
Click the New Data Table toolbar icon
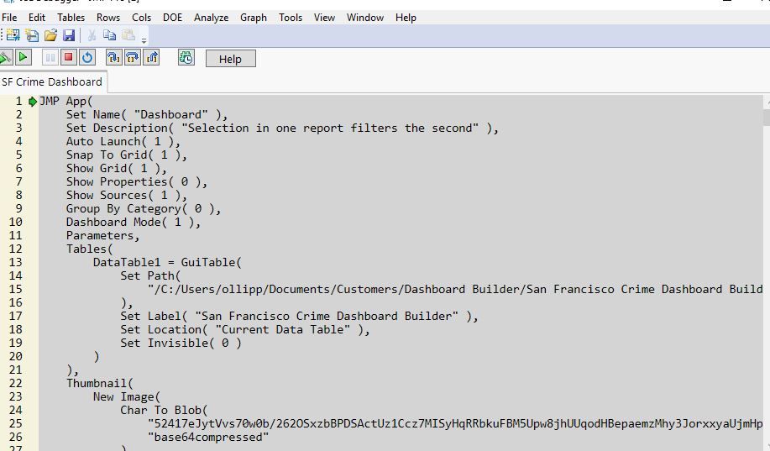pyautogui.click(x=13, y=35)
